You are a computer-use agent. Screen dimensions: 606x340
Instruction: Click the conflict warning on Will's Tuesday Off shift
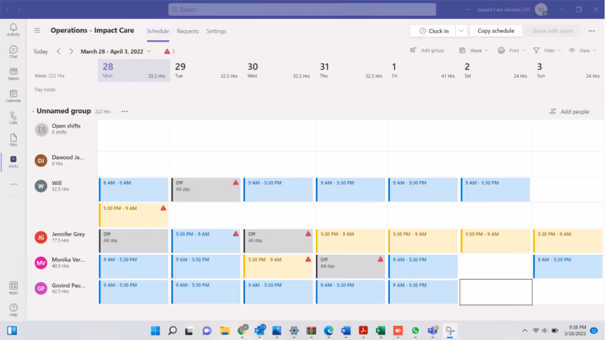click(236, 182)
